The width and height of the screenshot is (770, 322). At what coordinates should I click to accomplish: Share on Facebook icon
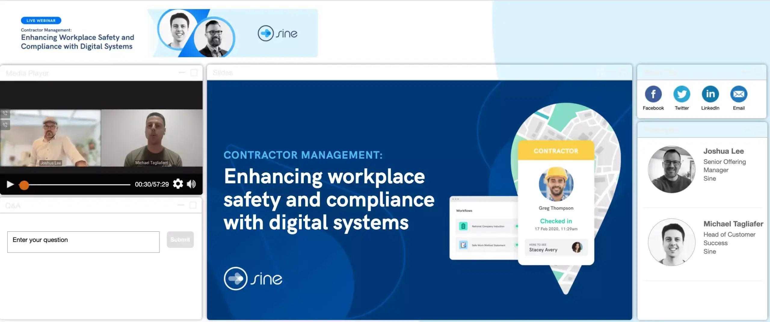(653, 94)
